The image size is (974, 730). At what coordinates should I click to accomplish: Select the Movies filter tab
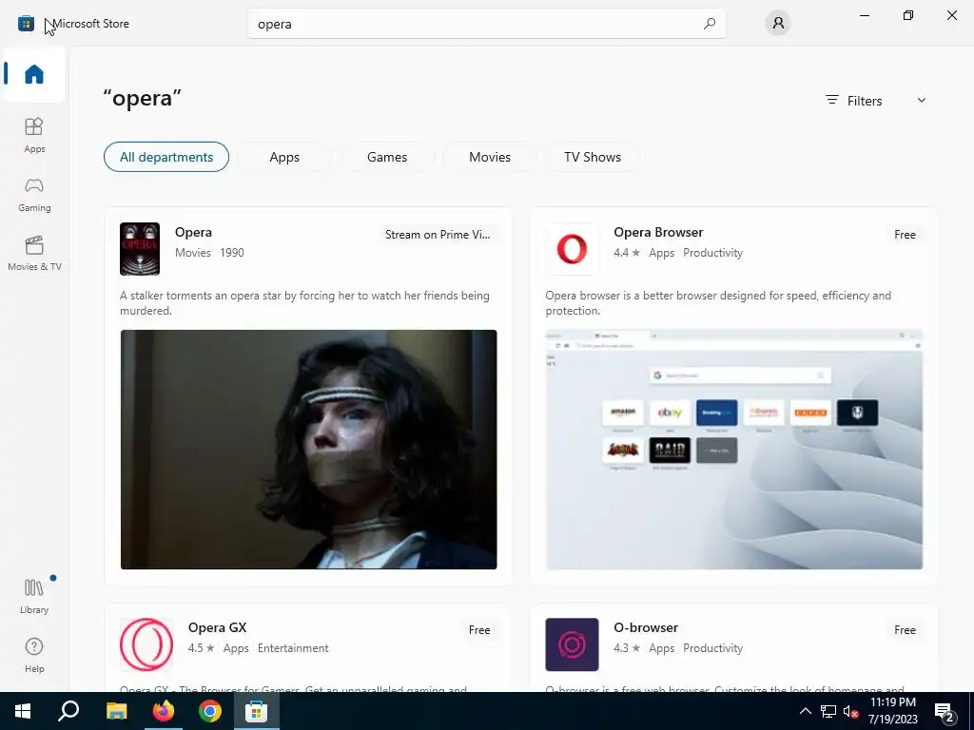click(x=490, y=157)
